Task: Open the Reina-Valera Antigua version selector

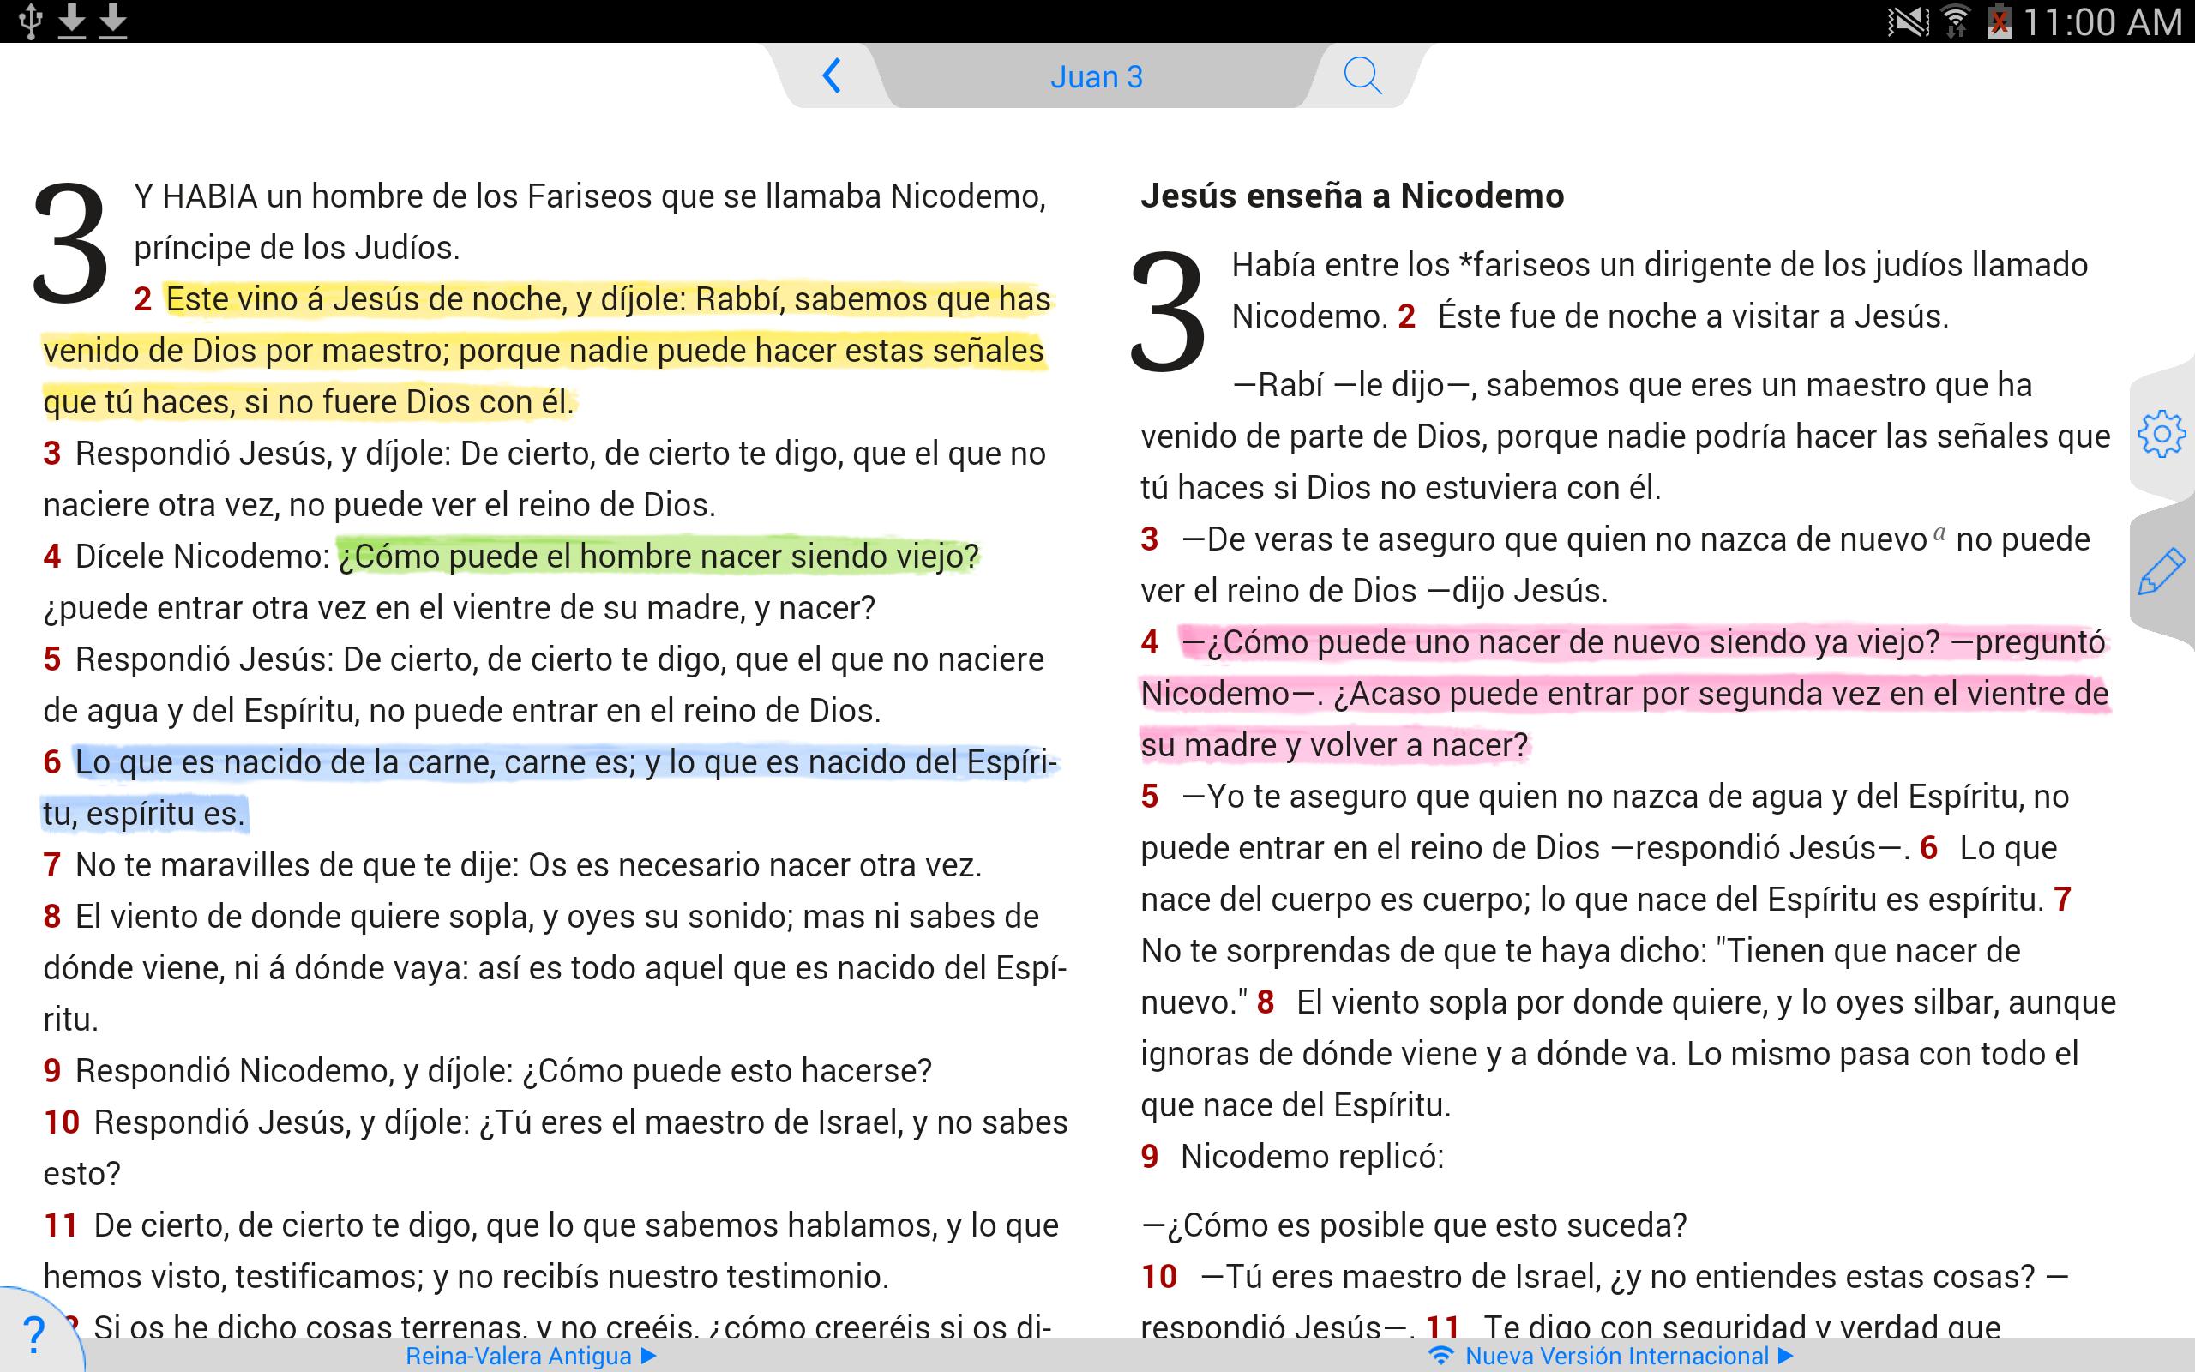Action: click(531, 1356)
